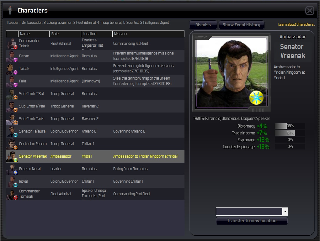320x241 pixels.
Task: Click 'Yridia 1' location cell
Action: pos(87,156)
